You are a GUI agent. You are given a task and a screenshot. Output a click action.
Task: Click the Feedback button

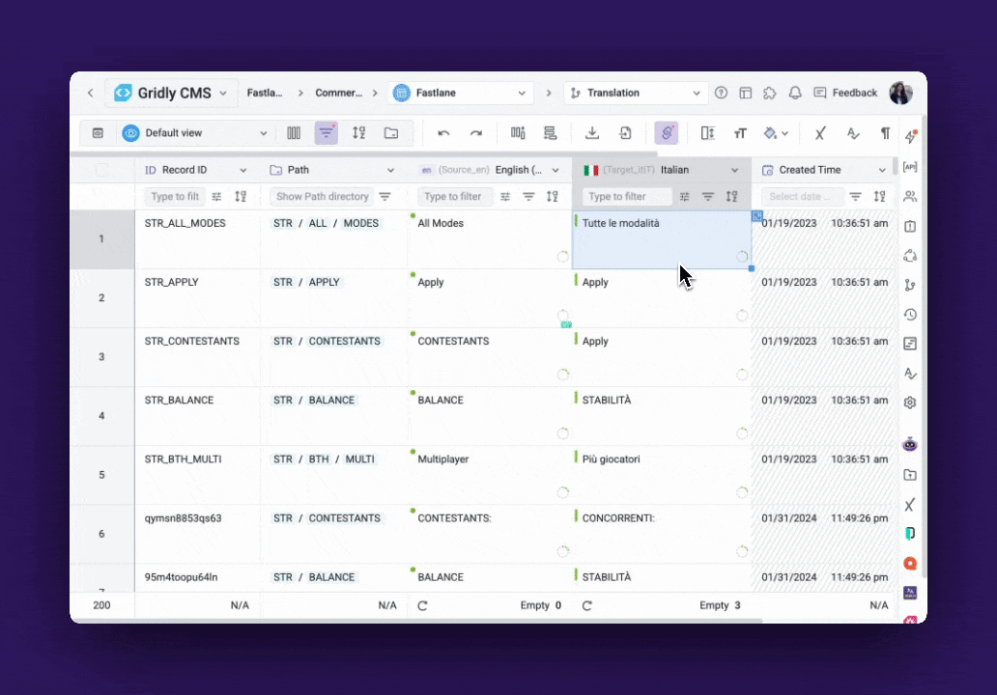pos(845,93)
